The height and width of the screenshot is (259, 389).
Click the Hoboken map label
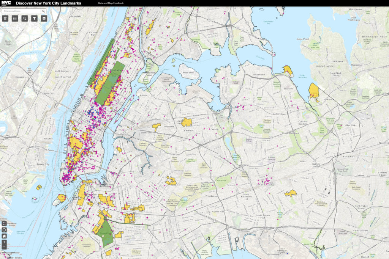pyautogui.click(x=48, y=139)
